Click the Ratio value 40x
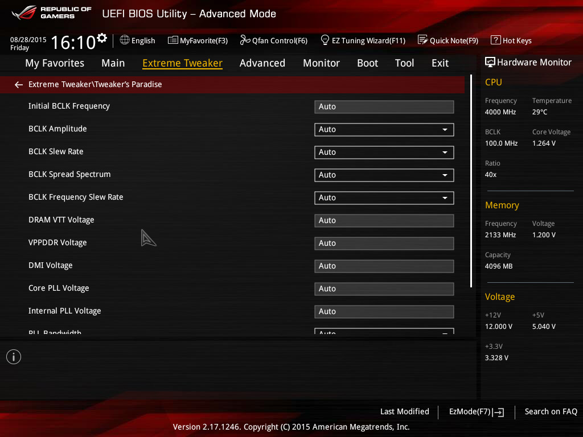The width and height of the screenshot is (583, 437). [491, 175]
